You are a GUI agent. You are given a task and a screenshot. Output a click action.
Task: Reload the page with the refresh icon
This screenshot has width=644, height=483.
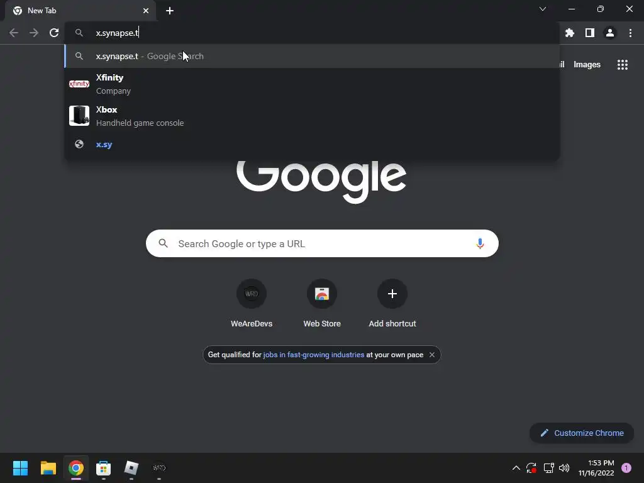point(54,33)
